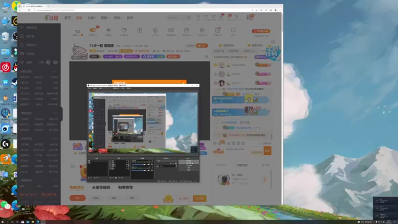This screenshot has width=398, height=224.
Task: Expand the 游戏 dropdown in the top navigation
Action: pos(117,18)
